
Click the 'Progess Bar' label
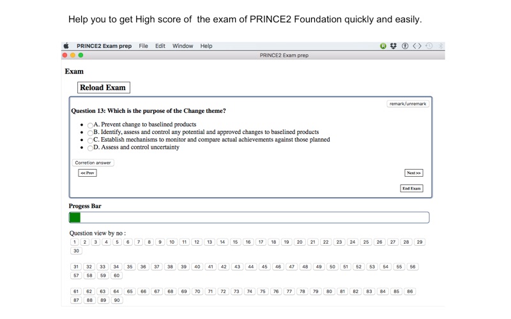pos(85,206)
